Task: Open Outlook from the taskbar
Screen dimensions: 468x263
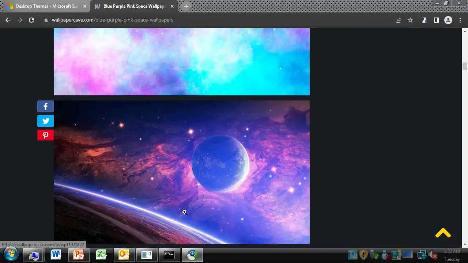Action: [x=124, y=255]
